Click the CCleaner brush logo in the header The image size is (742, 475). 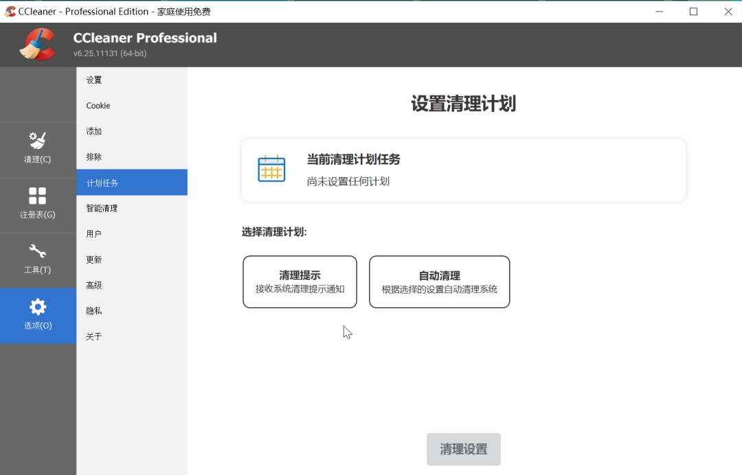click(x=38, y=44)
